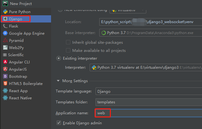Click the Templates folder input field
The height and width of the screenshot is (129, 202).
[149, 102]
